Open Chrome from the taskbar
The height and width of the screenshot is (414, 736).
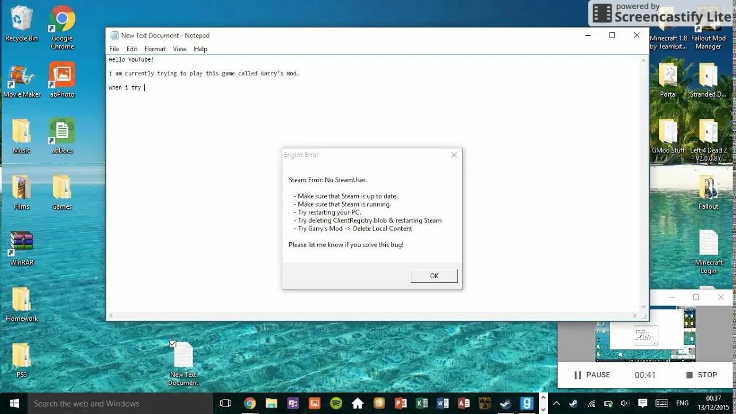click(x=250, y=404)
